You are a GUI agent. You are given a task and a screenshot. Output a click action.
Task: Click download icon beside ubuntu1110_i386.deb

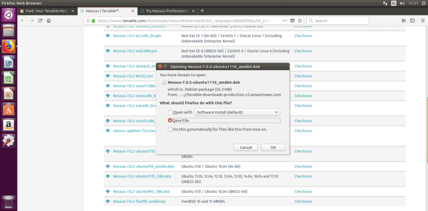pyautogui.click(x=108, y=176)
